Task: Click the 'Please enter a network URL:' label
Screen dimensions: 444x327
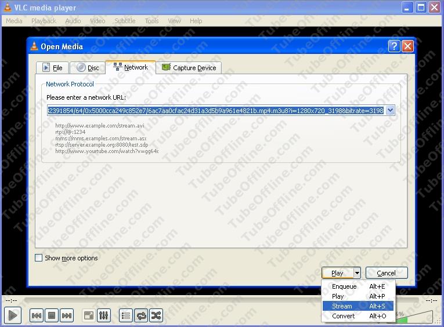Action: tap(86, 97)
